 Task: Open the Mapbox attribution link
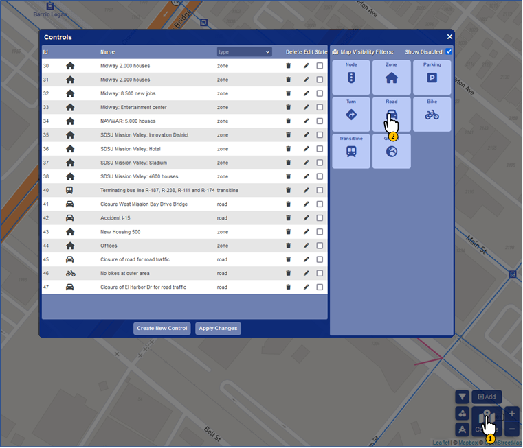(x=468, y=443)
